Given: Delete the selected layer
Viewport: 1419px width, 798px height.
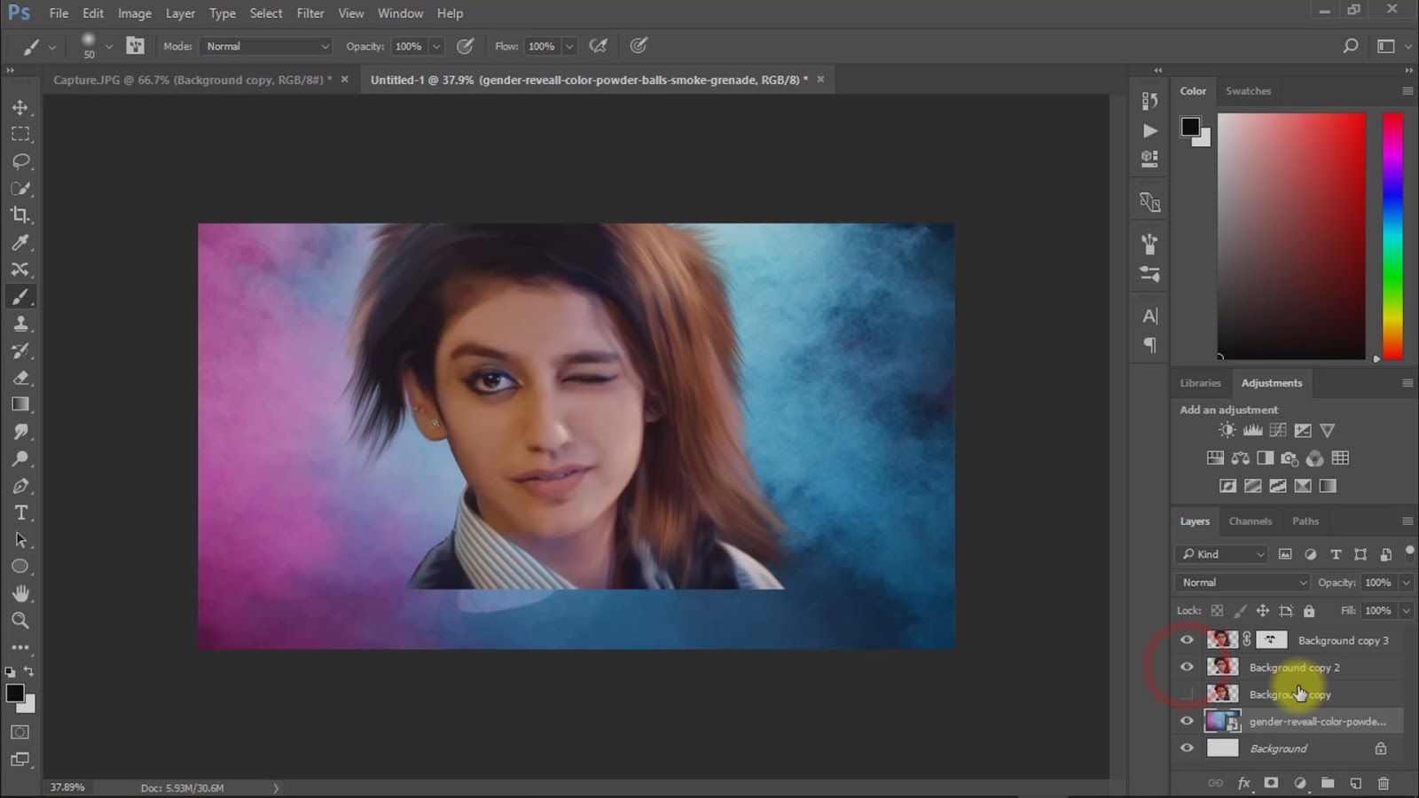Looking at the screenshot, I should click(x=1384, y=783).
